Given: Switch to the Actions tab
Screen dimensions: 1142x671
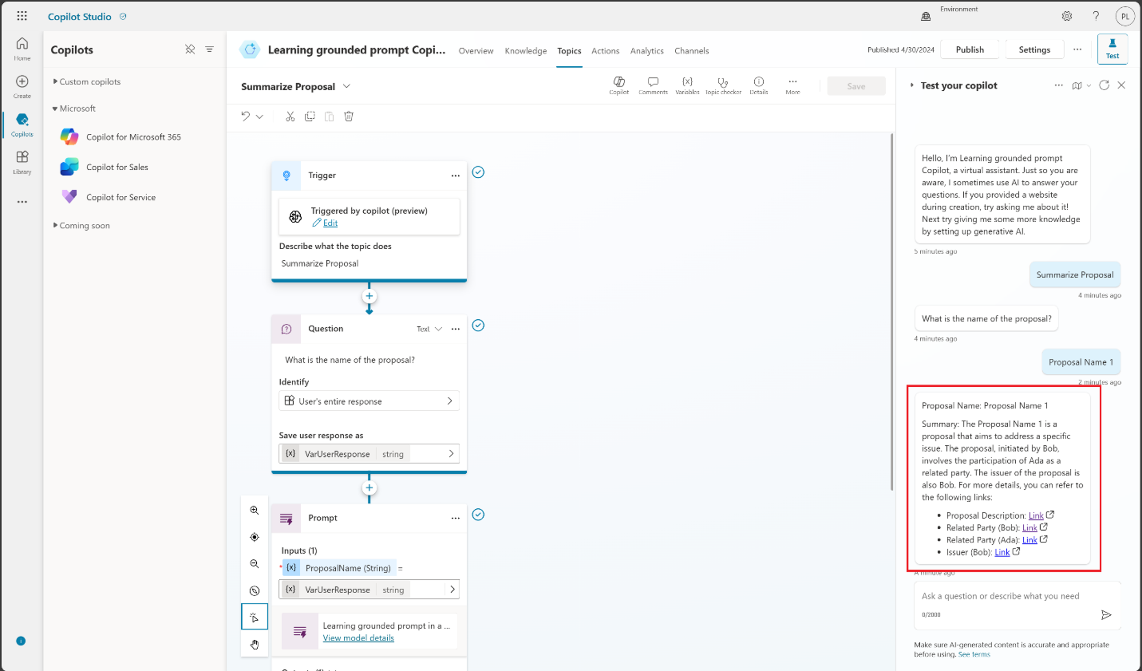Looking at the screenshot, I should 605,51.
